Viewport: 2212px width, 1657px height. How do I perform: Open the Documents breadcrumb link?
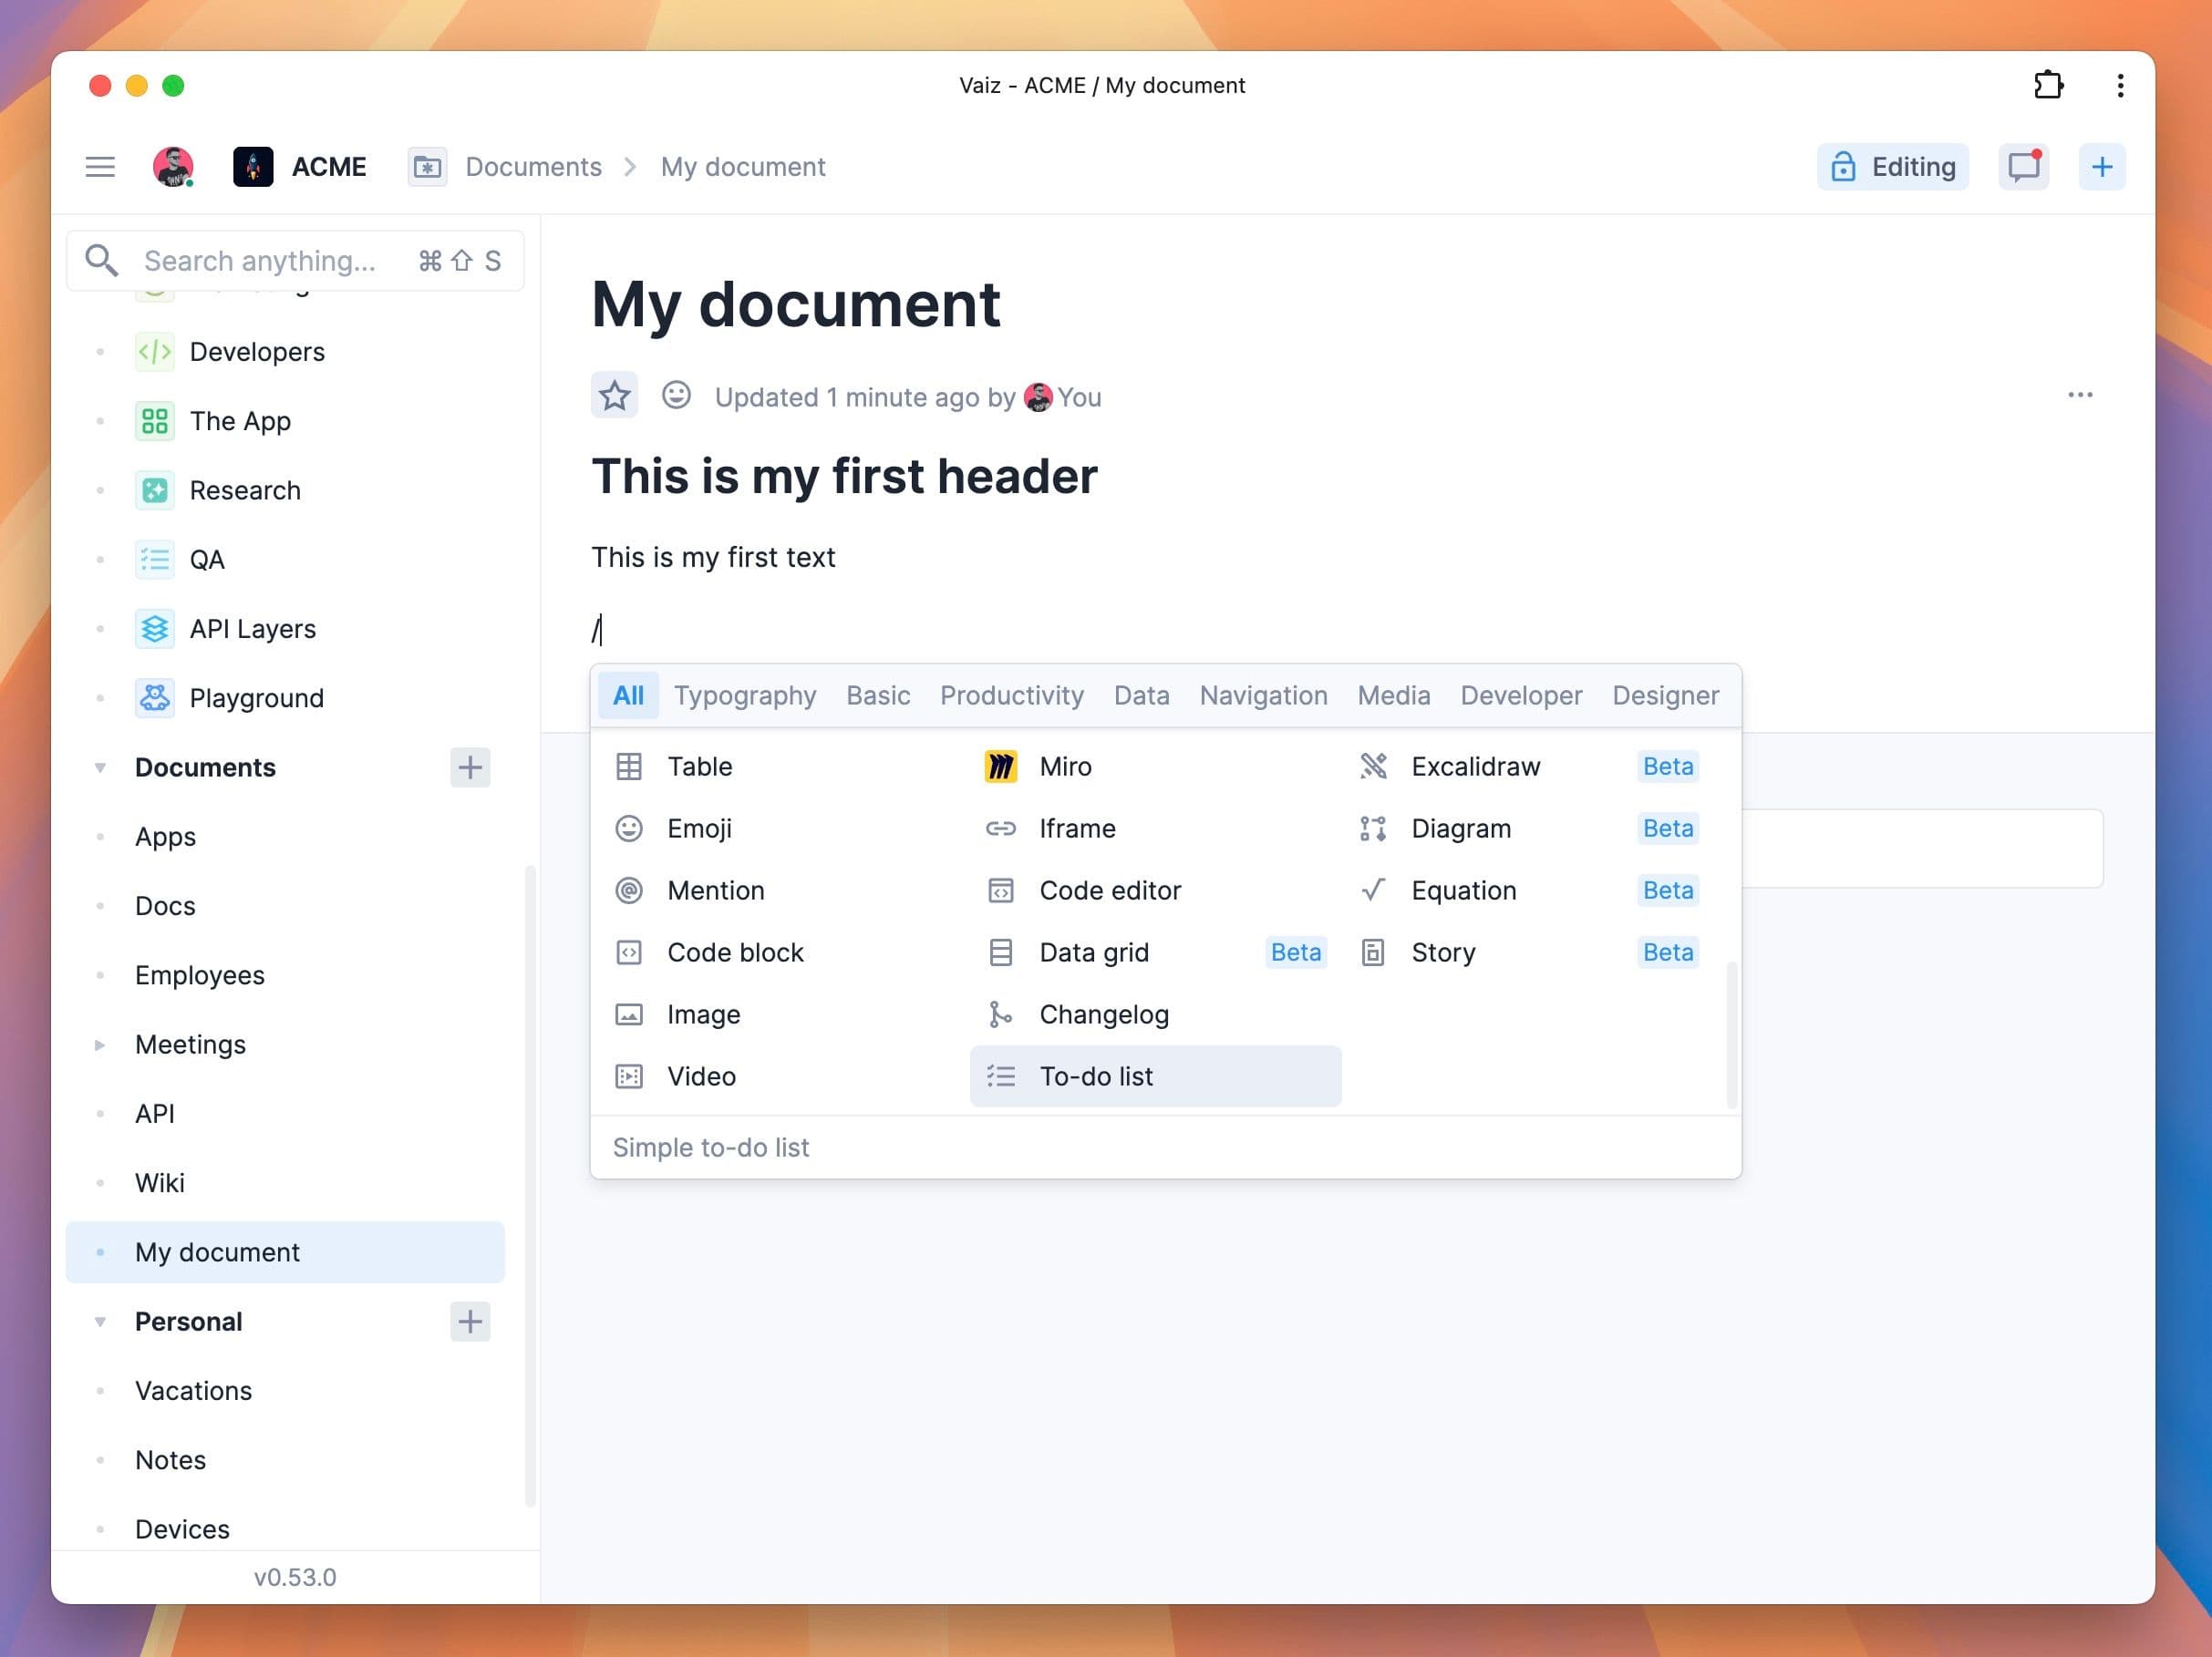[x=532, y=166]
